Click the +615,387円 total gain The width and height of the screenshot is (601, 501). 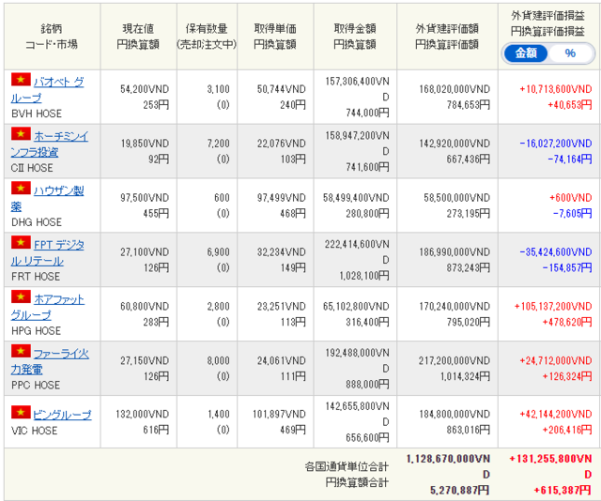click(562, 491)
